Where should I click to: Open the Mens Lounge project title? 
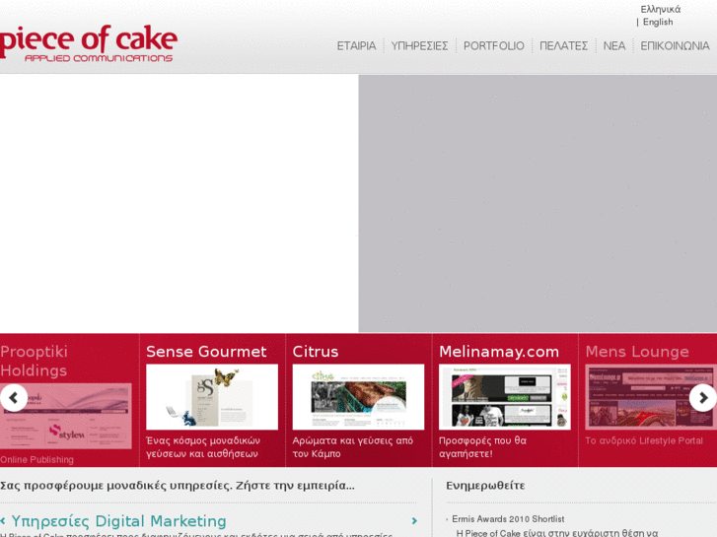tap(637, 352)
